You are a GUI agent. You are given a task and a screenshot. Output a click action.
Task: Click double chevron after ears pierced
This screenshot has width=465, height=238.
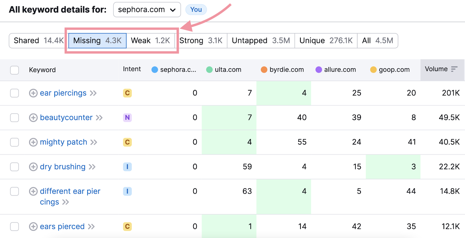[x=91, y=227]
